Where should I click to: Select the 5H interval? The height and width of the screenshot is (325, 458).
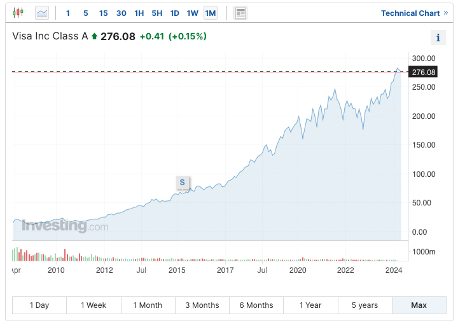point(157,13)
